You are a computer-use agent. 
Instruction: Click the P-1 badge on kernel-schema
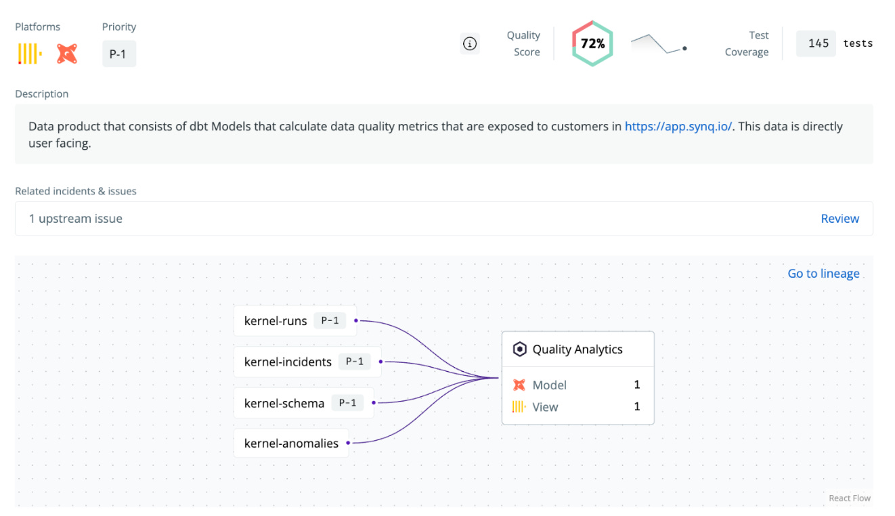click(x=347, y=403)
